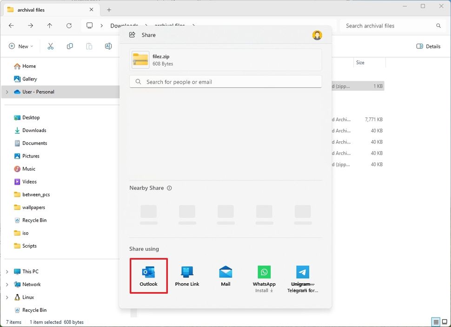This screenshot has width=451, height=327.
Task: Expand the New dropdown
Action: [20, 46]
